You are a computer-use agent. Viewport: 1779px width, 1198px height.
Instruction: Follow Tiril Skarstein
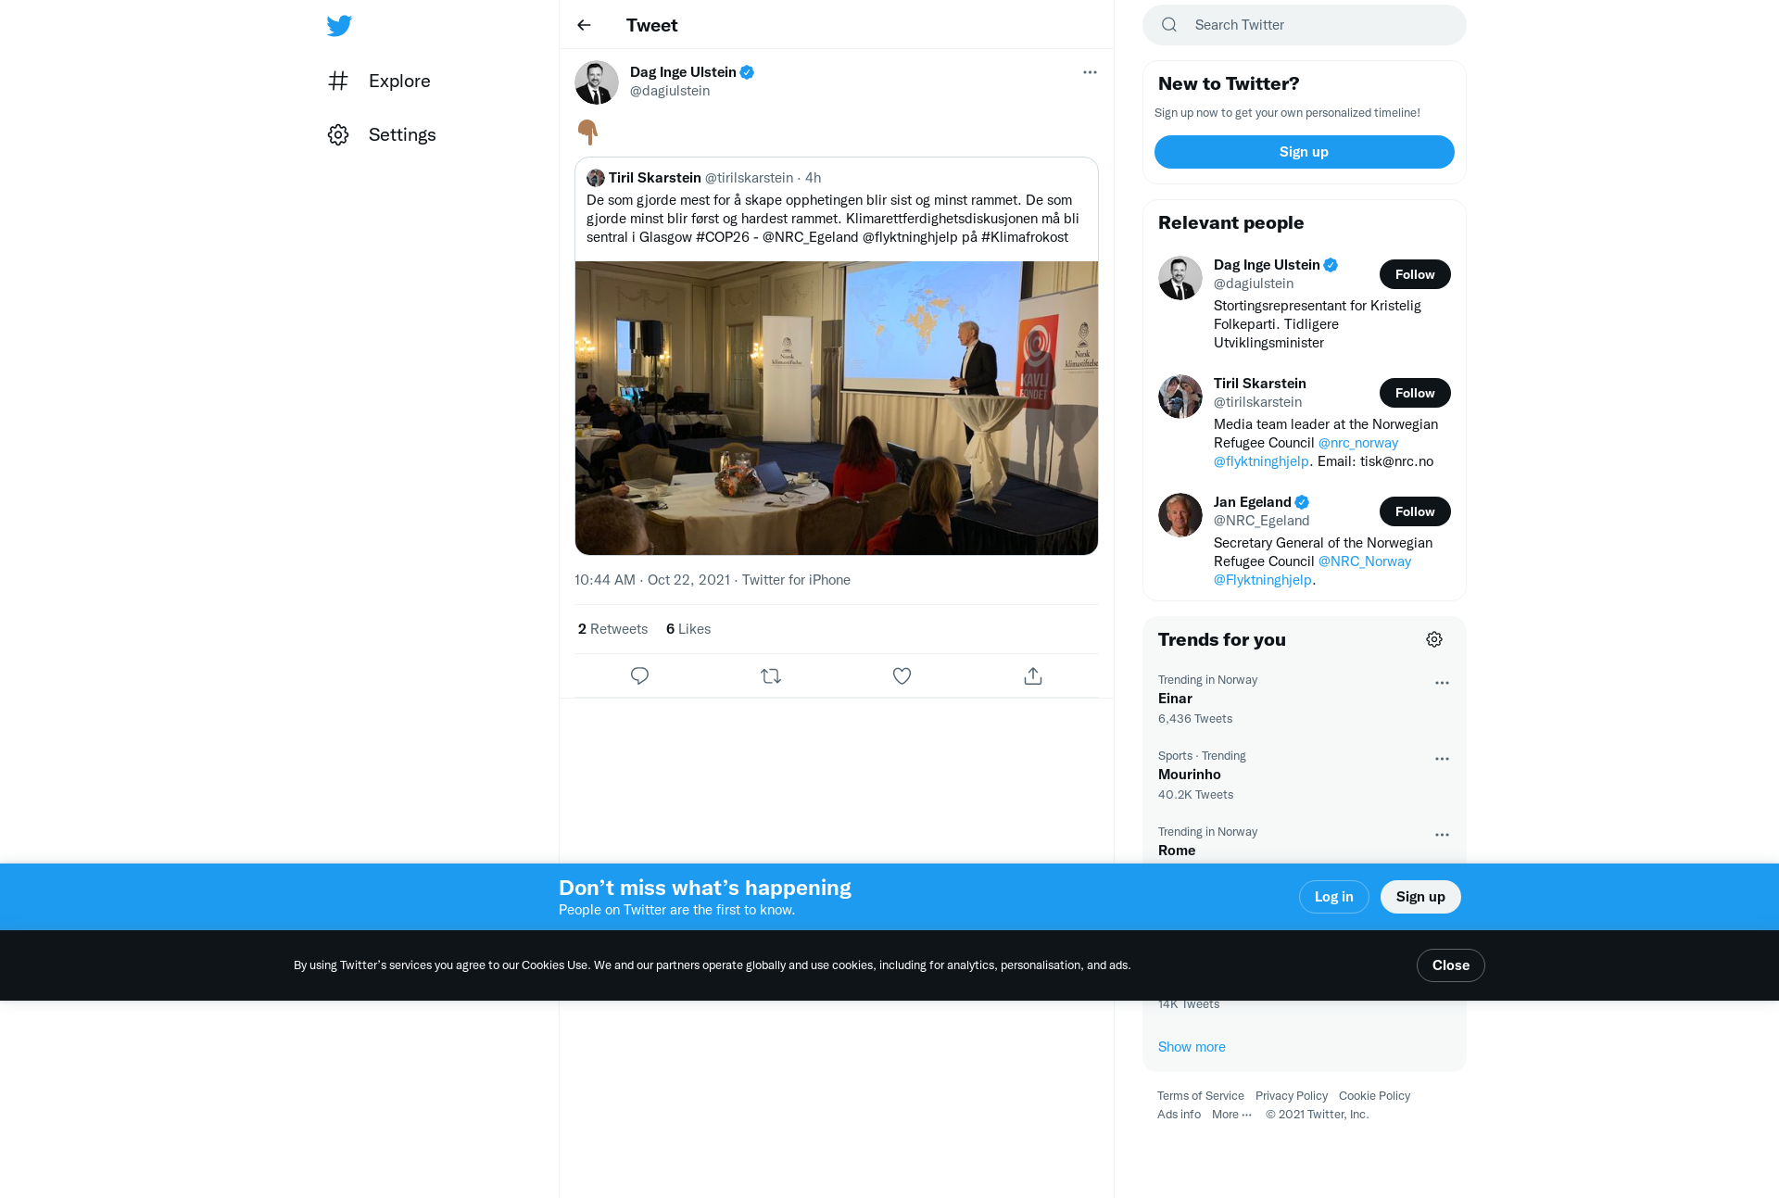click(1415, 393)
